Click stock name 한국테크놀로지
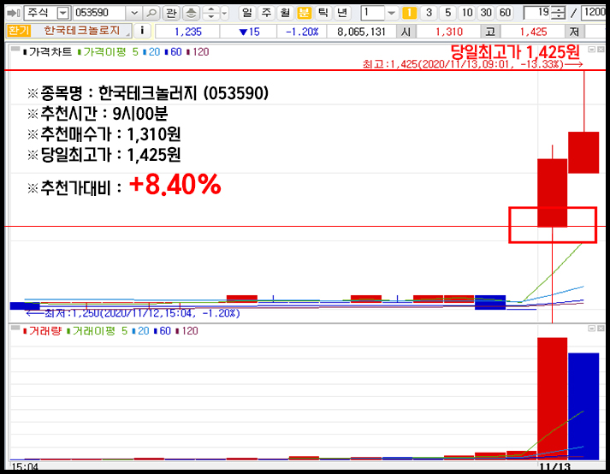This screenshot has width=610, height=474. pos(81,31)
